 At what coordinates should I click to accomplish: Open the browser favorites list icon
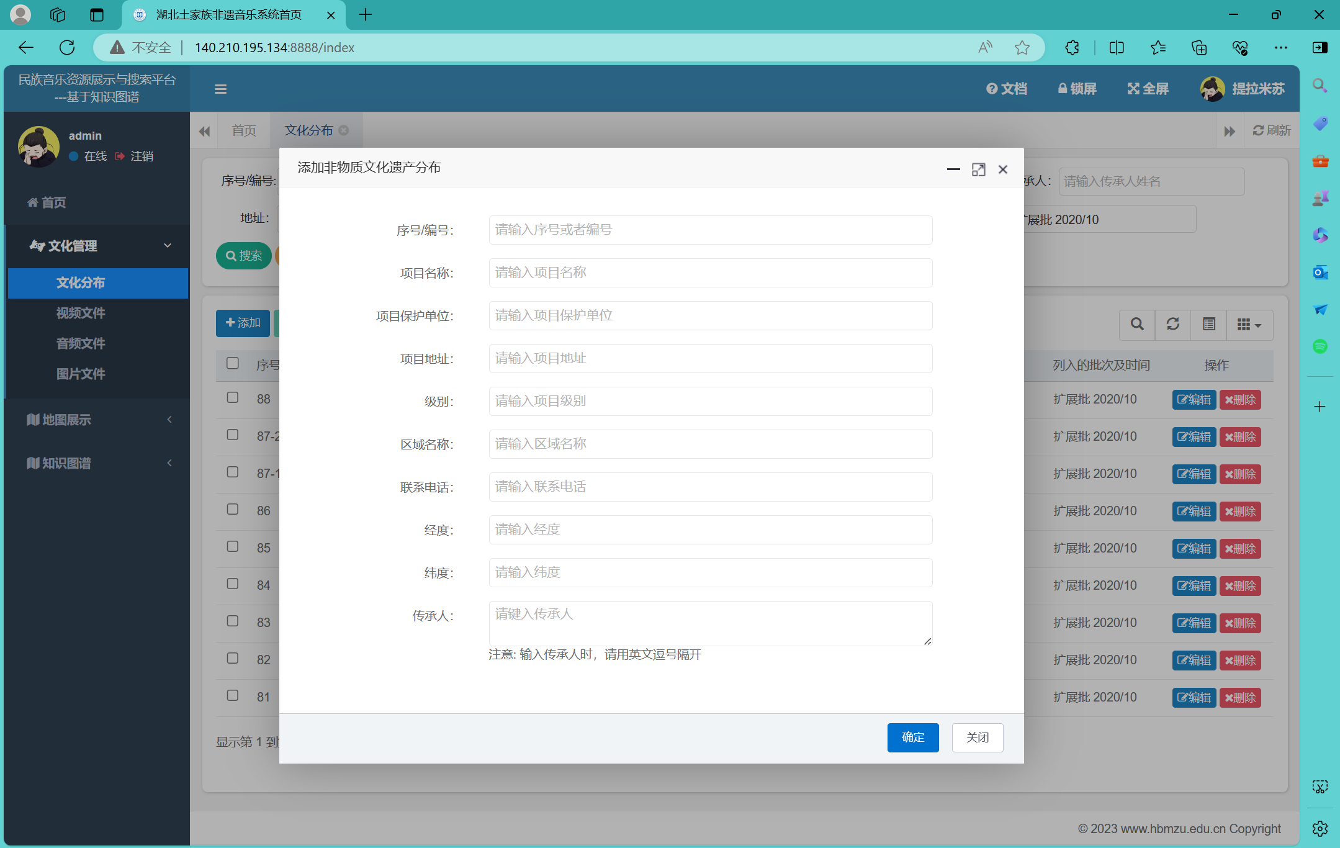[1158, 47]
